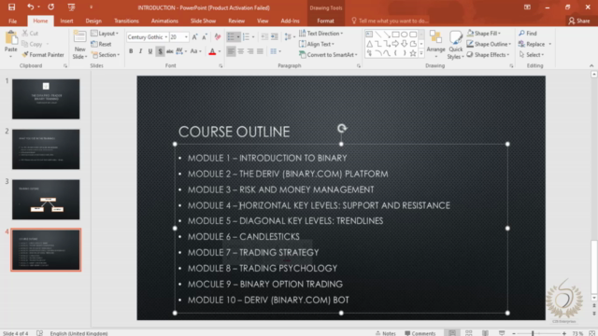
Task: Open the font color red A swatch
Action: (x=212, y=51)
